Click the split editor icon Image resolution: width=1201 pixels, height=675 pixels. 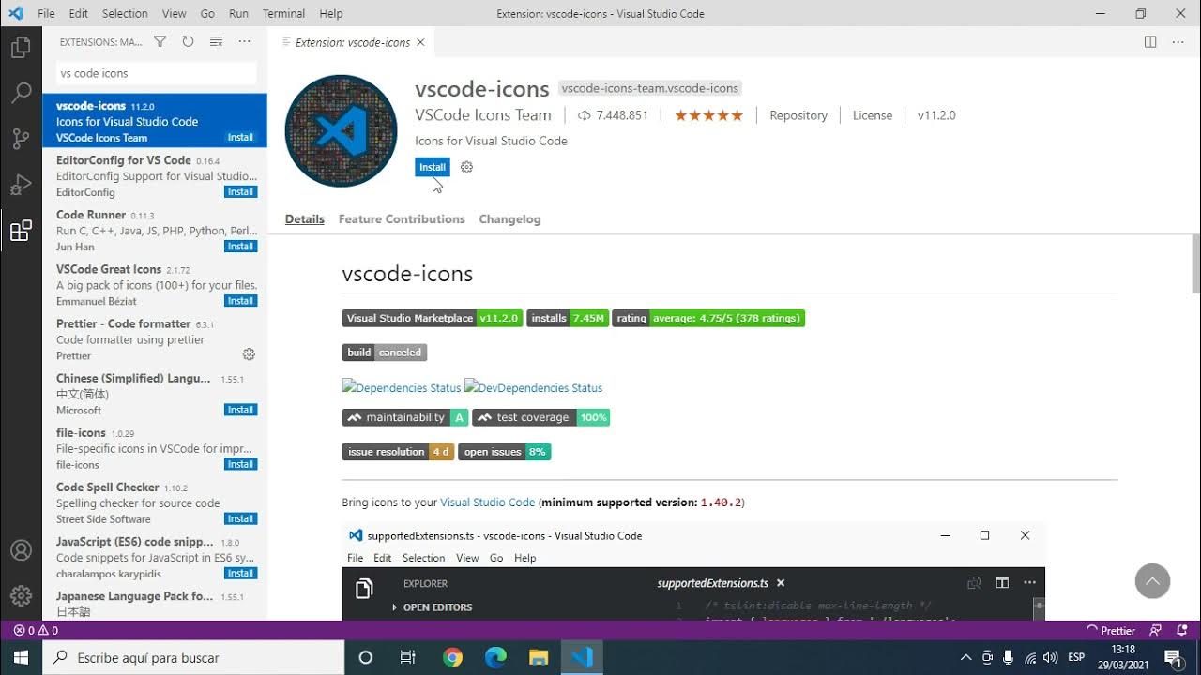pyautogui.click(x=1150, y=42)
